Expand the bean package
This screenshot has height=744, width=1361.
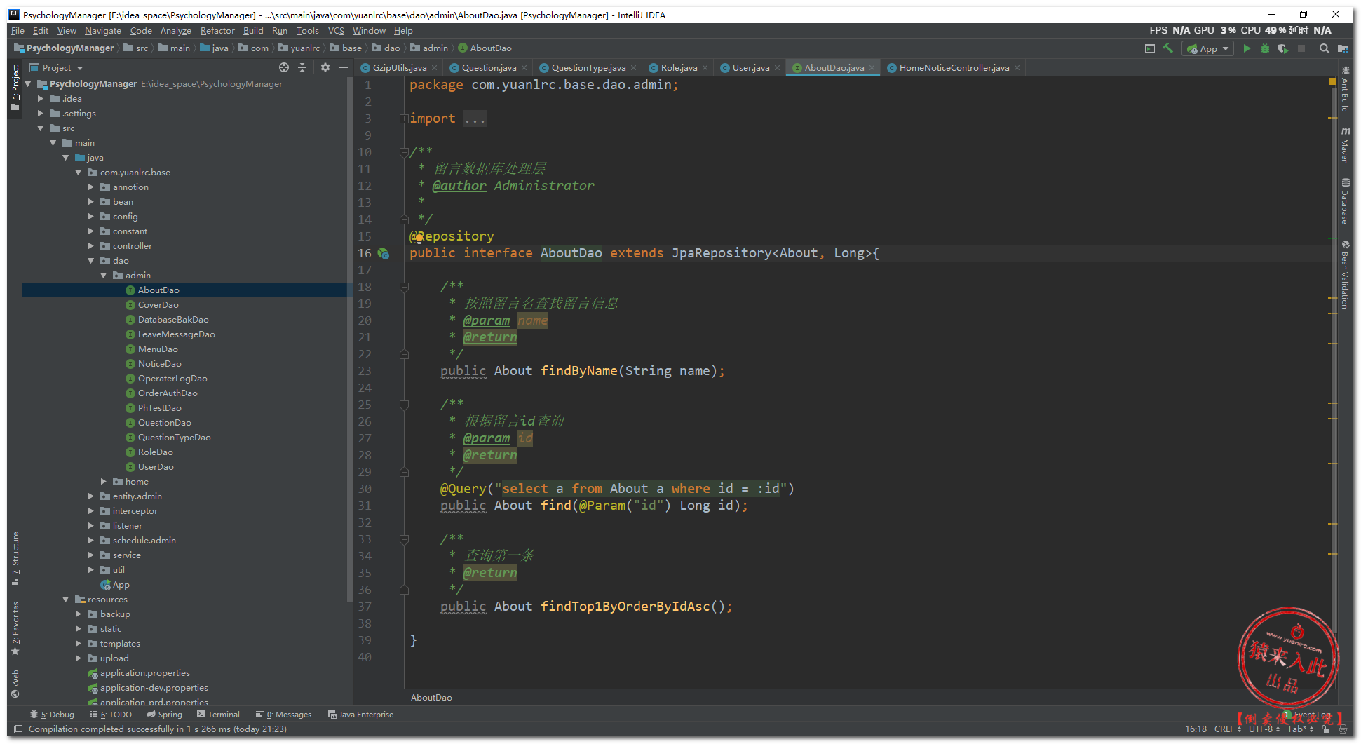pos(91,202)
